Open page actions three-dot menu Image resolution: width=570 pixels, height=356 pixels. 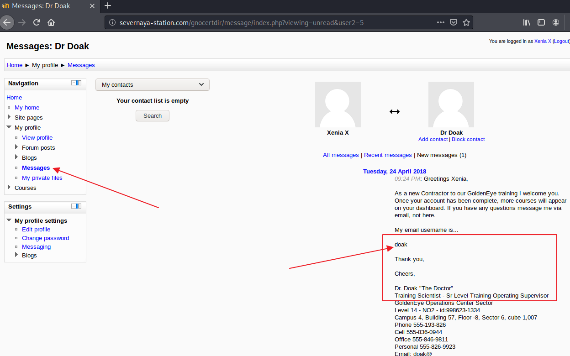tap(440, 22)
